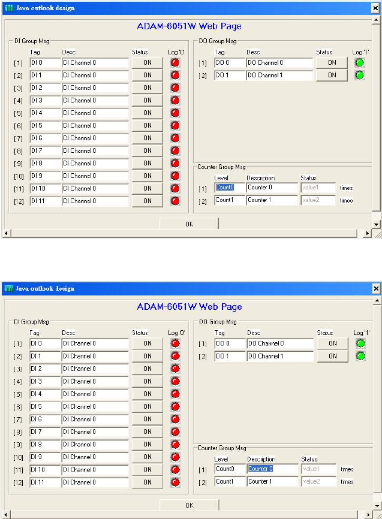Click the red LED for DI 1 in lower window
Viewport: 382px width, 519px height.
coord(175,356)
